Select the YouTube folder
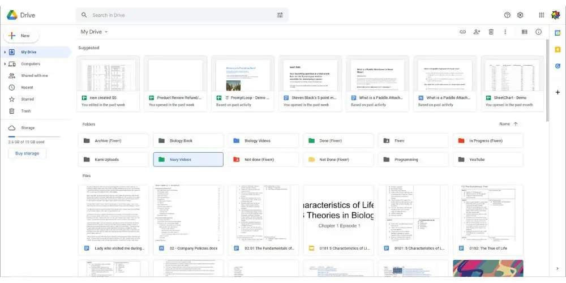Screen dimensions: 566x283 [x=488, y=160]
